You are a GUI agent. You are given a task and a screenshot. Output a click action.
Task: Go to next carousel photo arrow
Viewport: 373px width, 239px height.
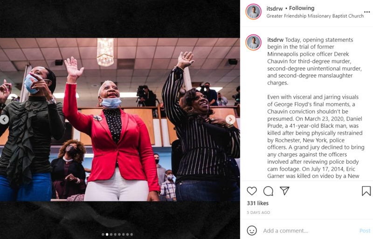coord(230,119)
